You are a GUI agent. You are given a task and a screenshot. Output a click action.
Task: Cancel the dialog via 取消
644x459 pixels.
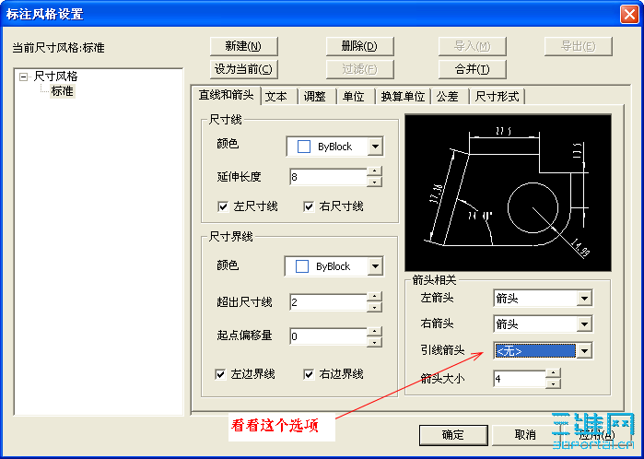525,435
